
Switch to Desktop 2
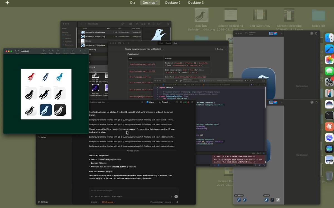pyautogui.click(x=173, y=3)
